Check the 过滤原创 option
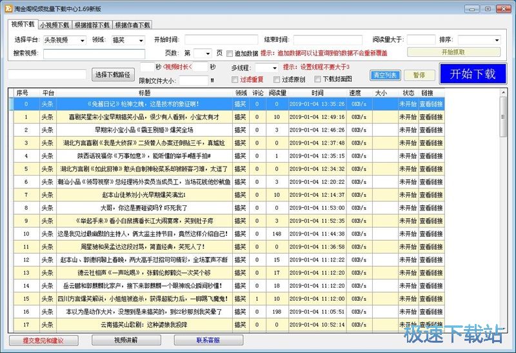The width and height of the screenshot is (516, 353). pyautogui.click(x=277, y=80)
